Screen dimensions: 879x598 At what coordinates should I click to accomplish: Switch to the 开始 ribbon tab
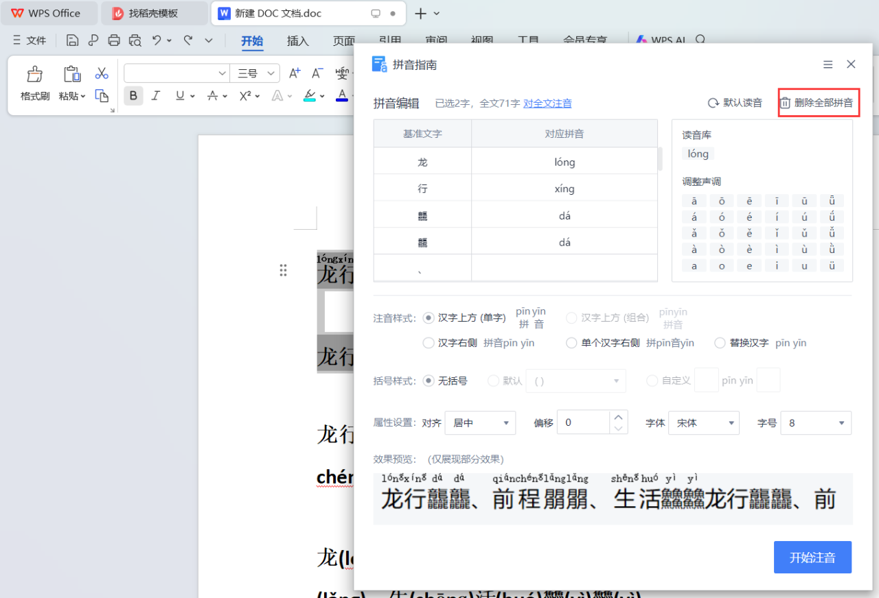coord(252,40)
